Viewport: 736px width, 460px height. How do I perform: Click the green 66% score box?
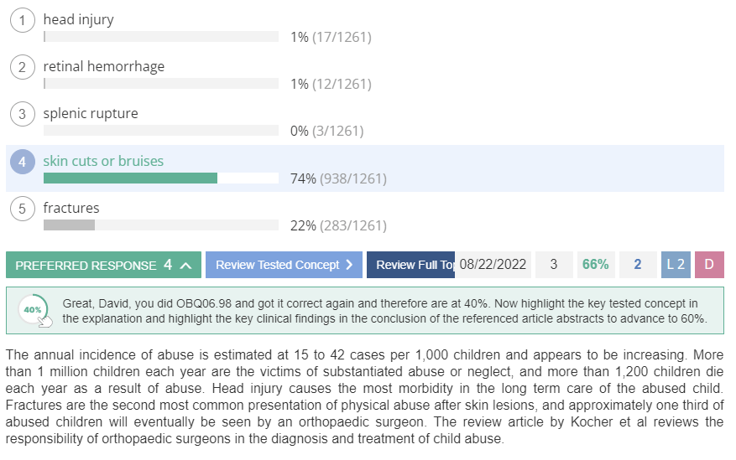point(596,265)
